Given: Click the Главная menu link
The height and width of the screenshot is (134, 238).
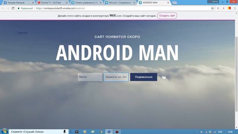Looking at the screenshot, I should coord(22,33).
